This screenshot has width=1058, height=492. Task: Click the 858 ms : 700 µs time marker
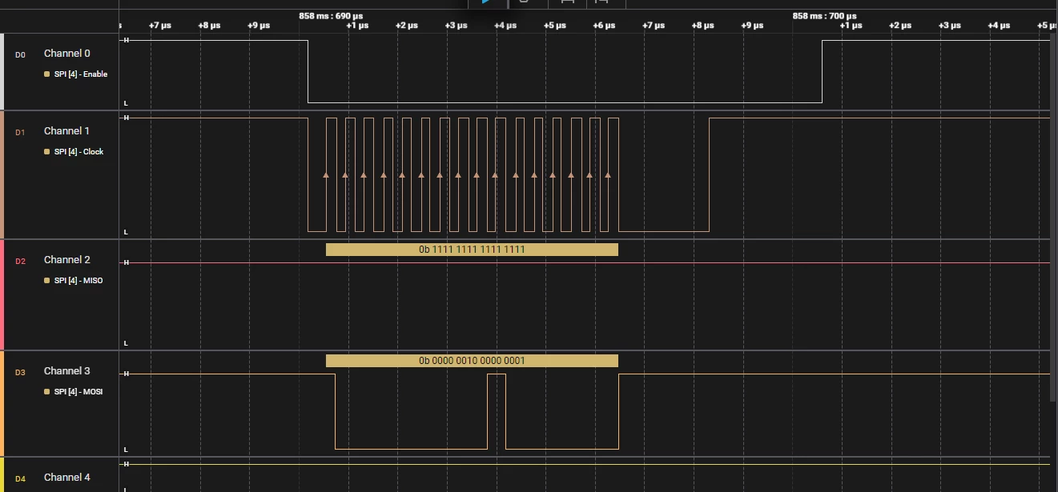coord(824,16)
